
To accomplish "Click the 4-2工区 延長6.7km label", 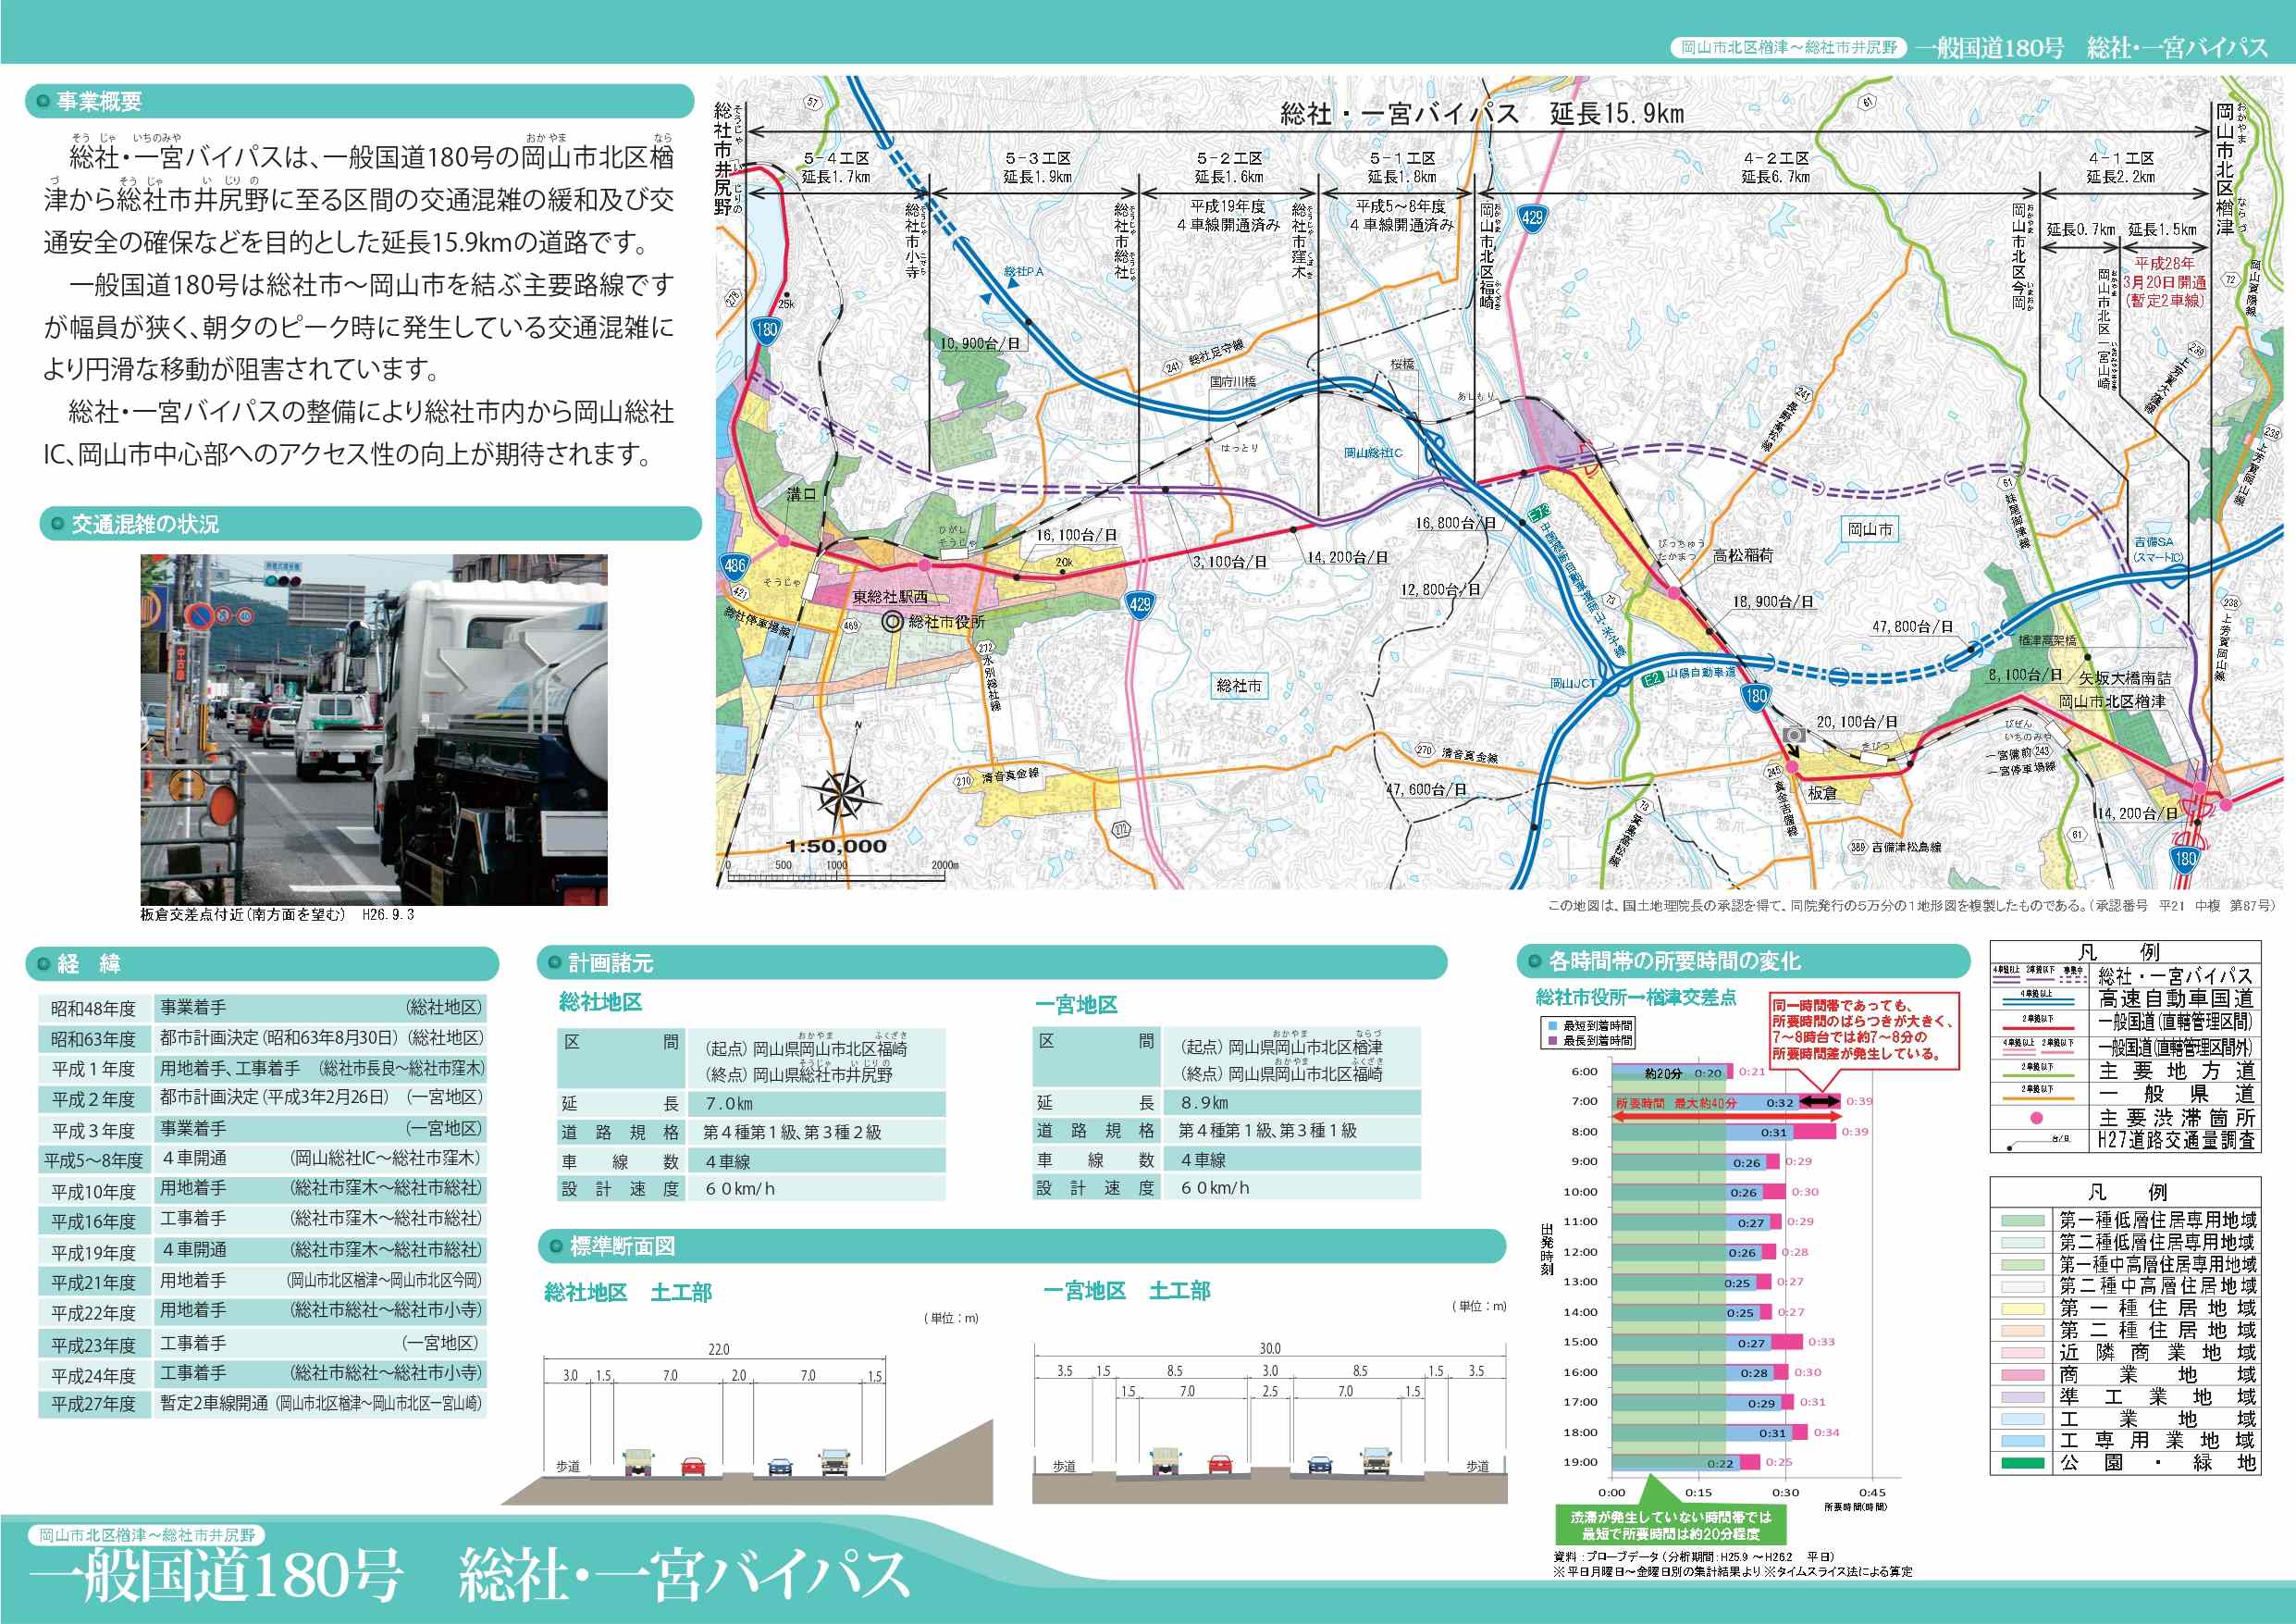I will point(1775,167).
